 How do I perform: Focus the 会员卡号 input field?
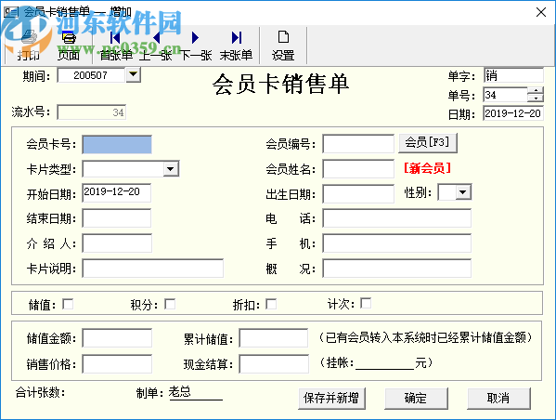pyautogui.click(x=117, y=145)
